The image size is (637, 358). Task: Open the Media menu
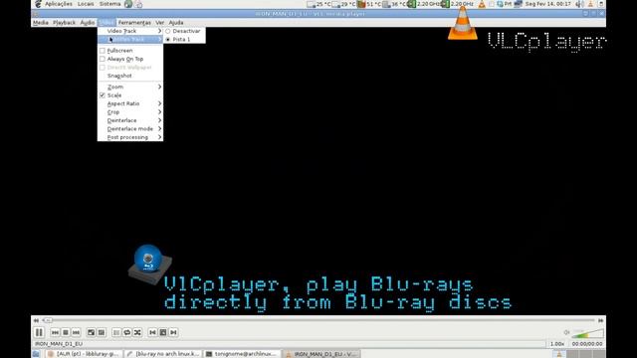click(40, 23)
